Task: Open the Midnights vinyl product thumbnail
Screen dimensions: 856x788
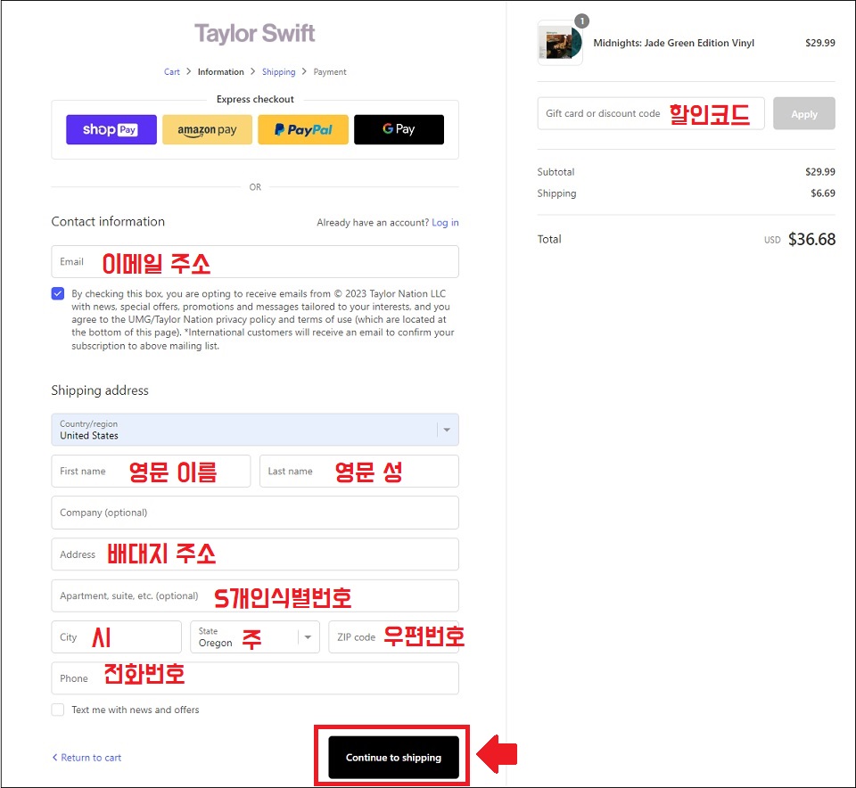Action: point(560,43)
